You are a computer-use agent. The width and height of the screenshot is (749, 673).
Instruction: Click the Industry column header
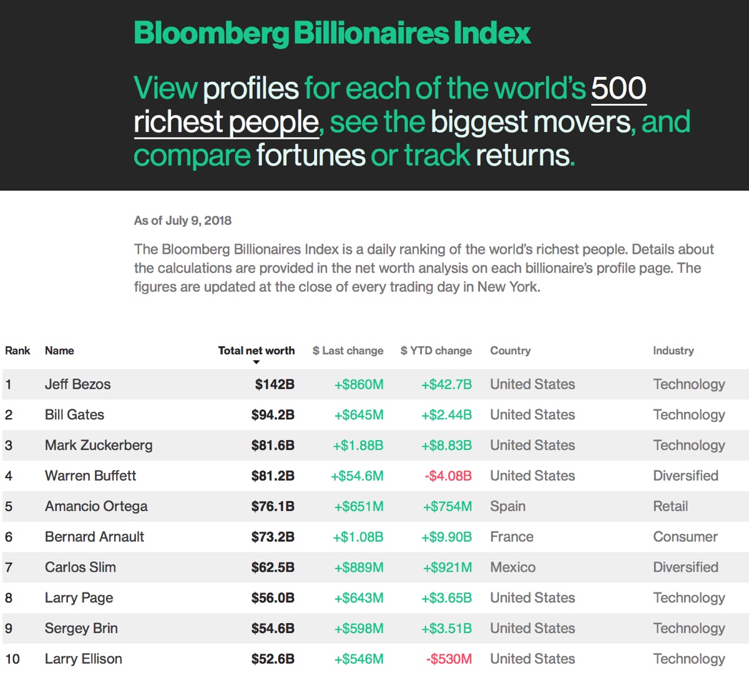pyautogui.click(x=673, y=351)
